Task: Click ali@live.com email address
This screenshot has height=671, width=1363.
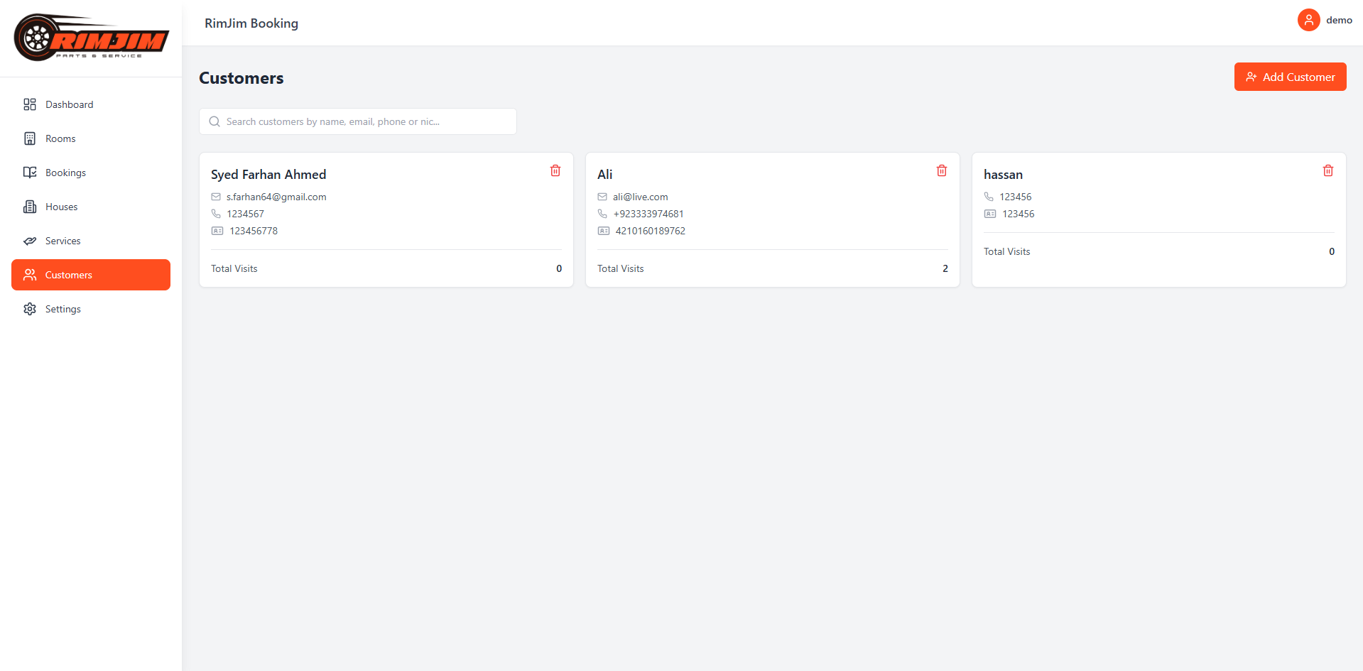Action: [640, 197]
